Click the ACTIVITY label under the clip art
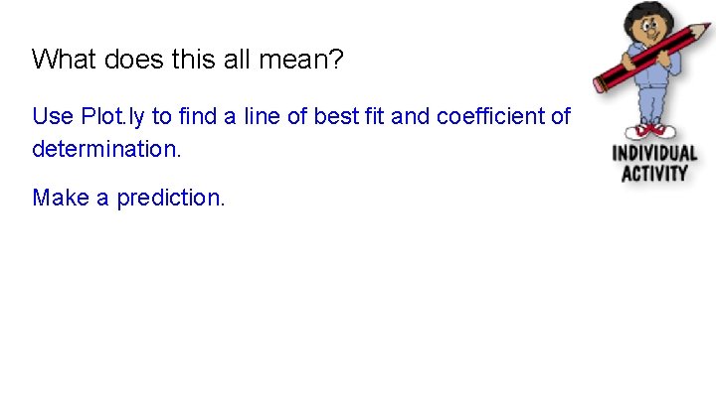This screenshot has width=716, height=402. (x=654, y=174)
